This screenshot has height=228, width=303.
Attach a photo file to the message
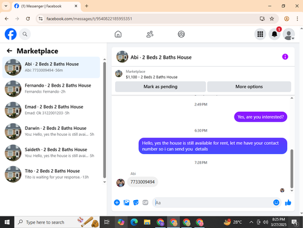point(127,203)
